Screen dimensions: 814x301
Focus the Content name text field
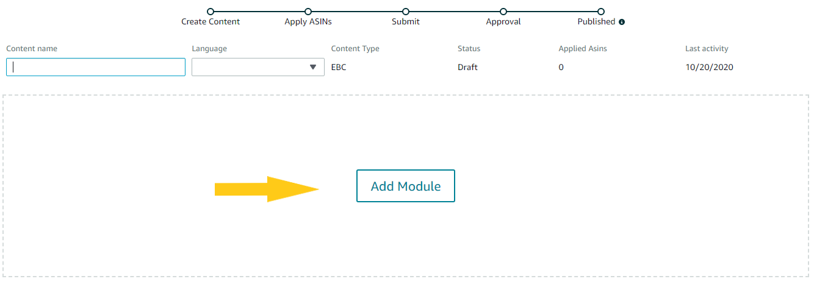point(96,67)
